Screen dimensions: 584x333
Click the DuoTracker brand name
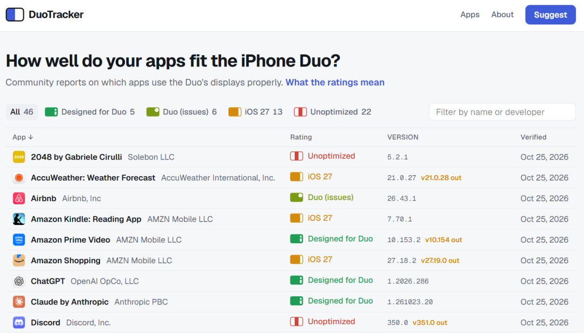pos(56,15)
